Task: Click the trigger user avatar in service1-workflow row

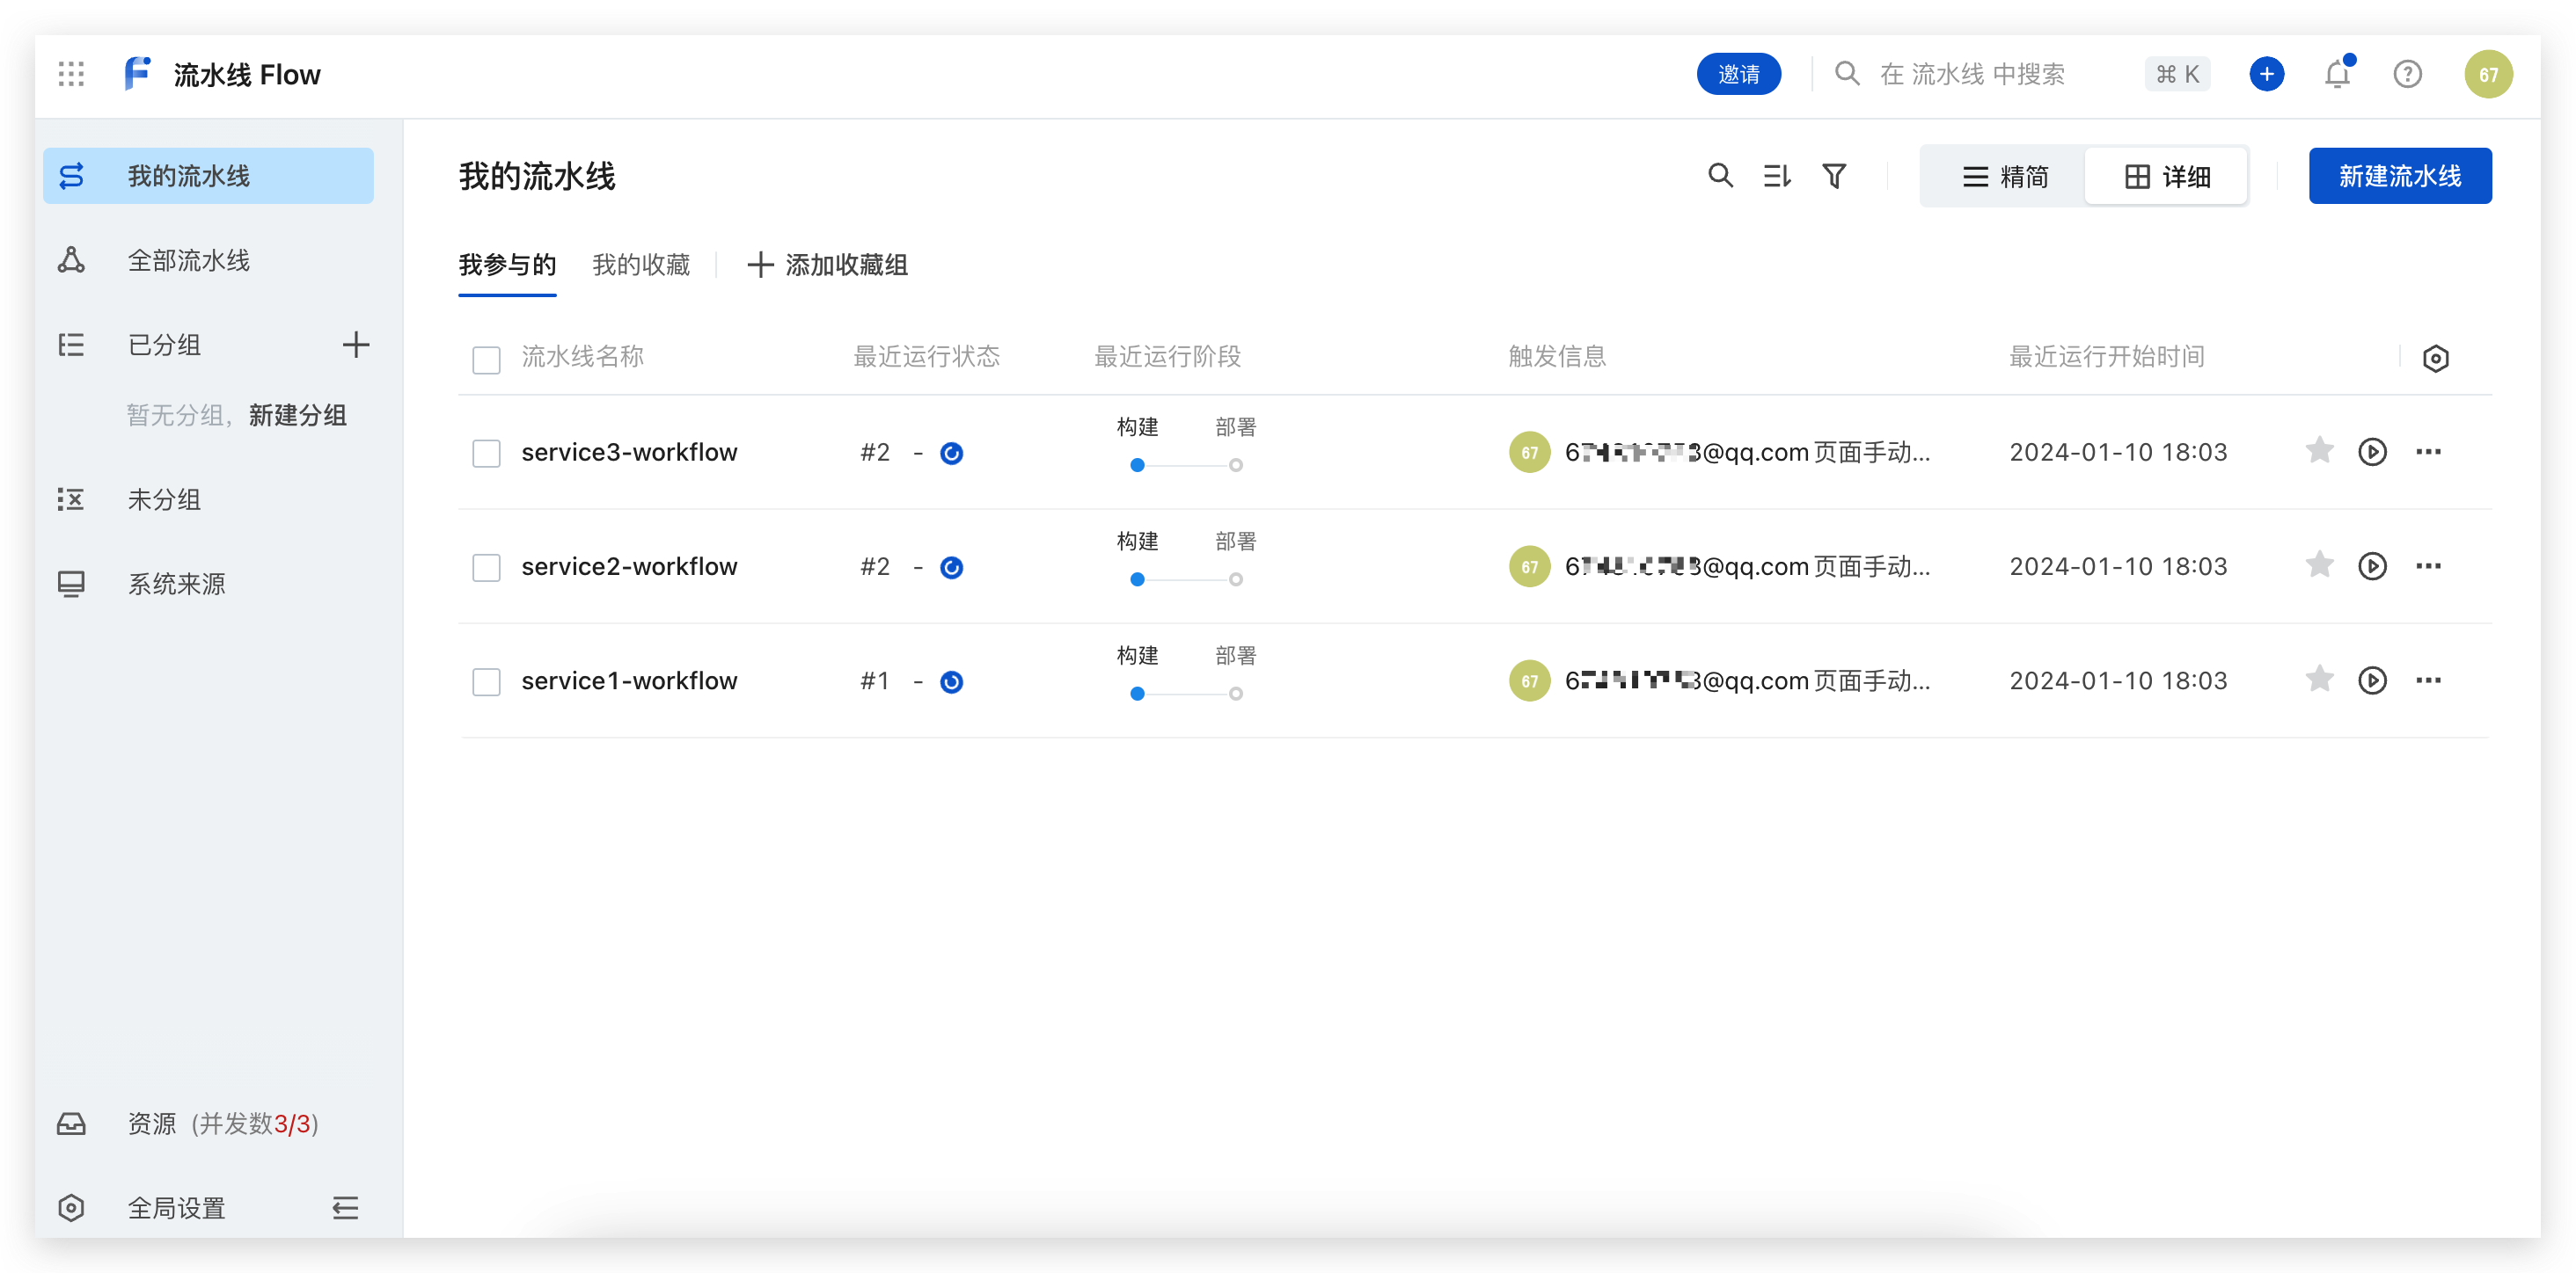Action: pos(1529,681)
